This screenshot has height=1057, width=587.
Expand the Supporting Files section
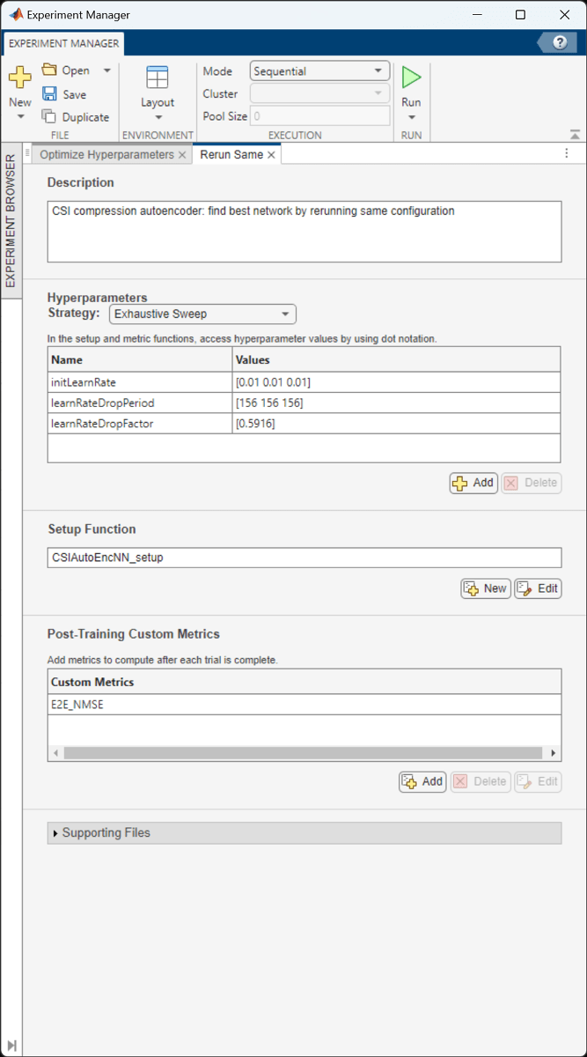click(55, 833)
